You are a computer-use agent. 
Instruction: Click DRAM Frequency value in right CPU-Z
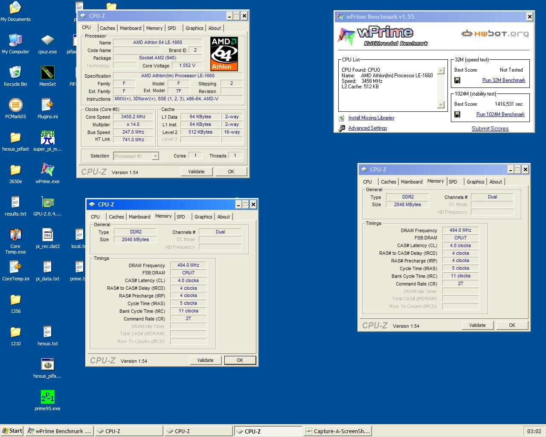[x=460, y=230]
